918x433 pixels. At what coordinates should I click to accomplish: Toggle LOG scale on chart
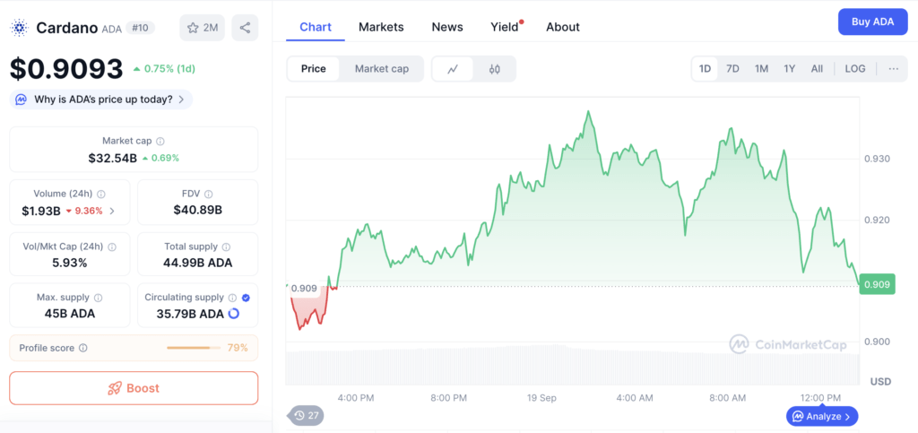pos(854,68)
